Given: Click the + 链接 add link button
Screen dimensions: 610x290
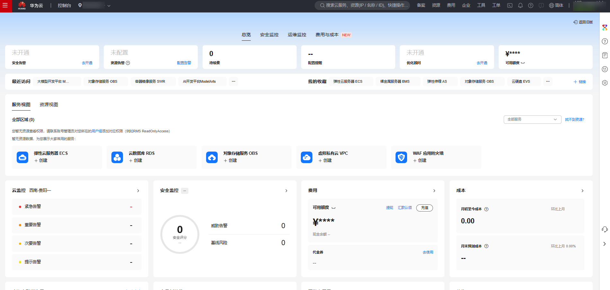Looking at the screenshot, I should (x=580, y=82).
